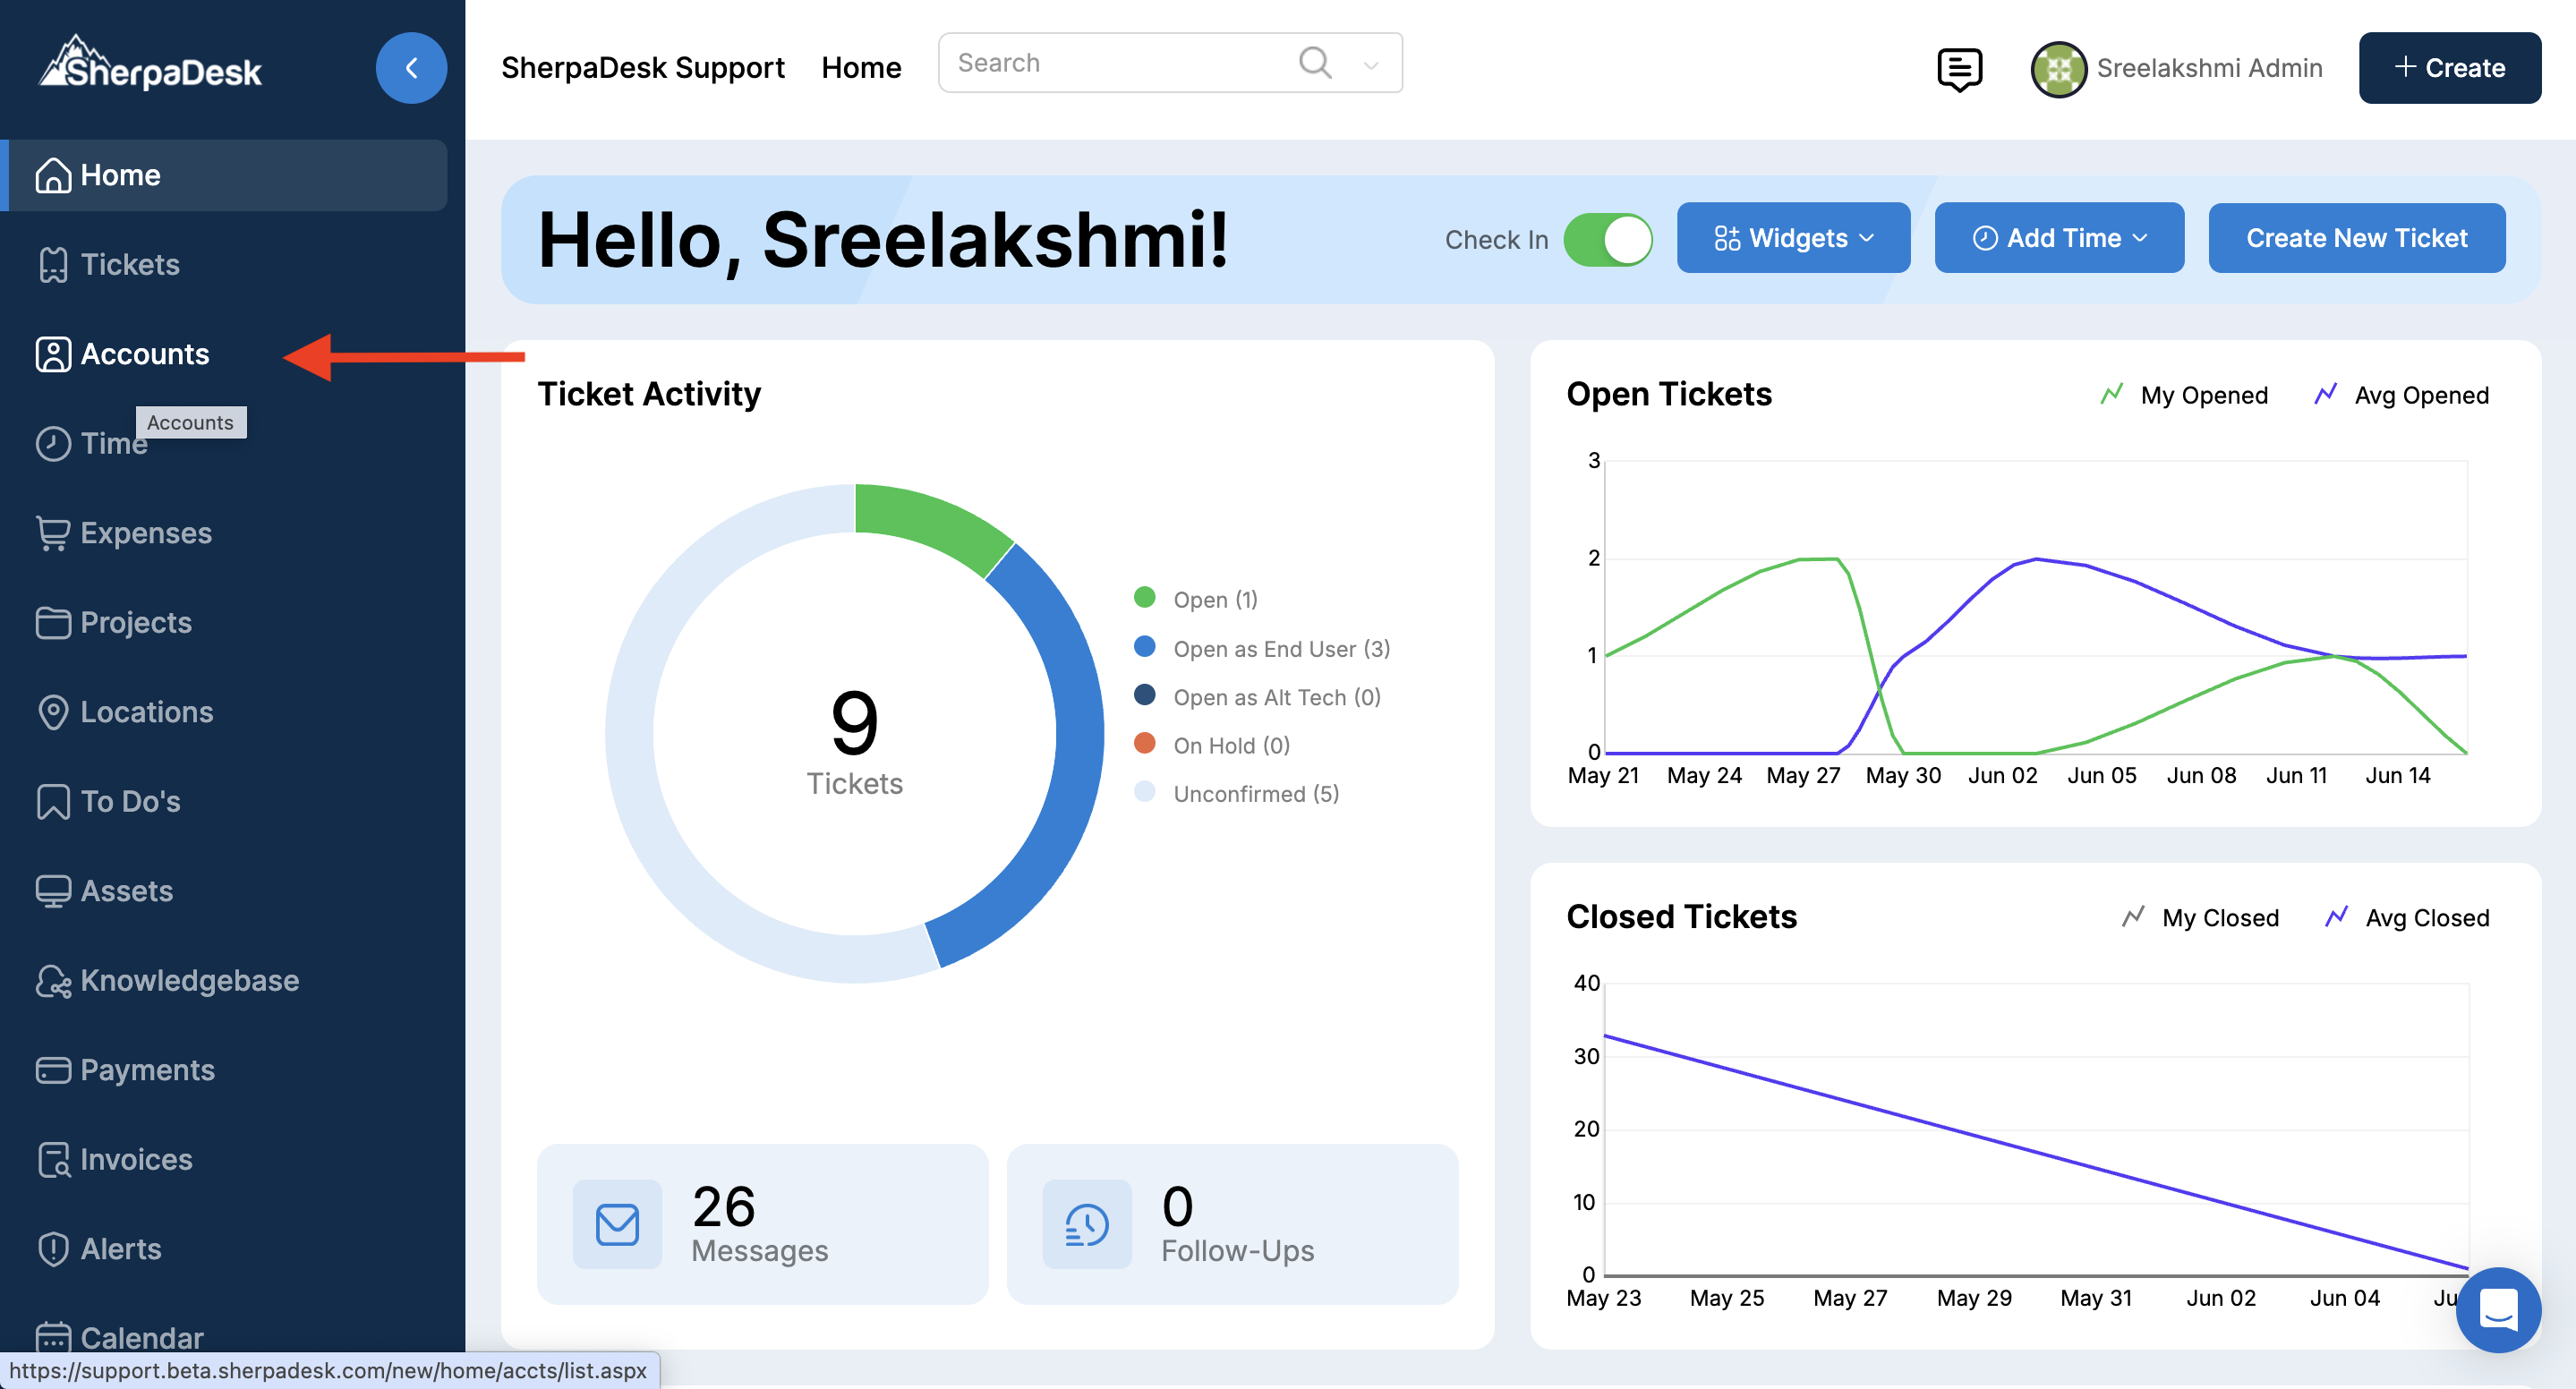The width and height of the screenshot is (2576, 1389).
Task: Open Tickets in the sidebar
Action: pyautogui.click(x=129, y=264)
